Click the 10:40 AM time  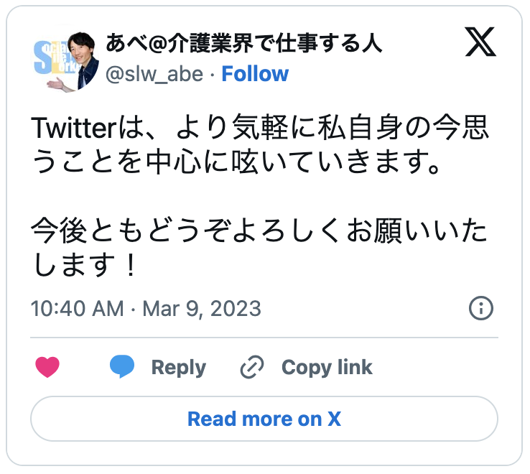coord(78,309)
